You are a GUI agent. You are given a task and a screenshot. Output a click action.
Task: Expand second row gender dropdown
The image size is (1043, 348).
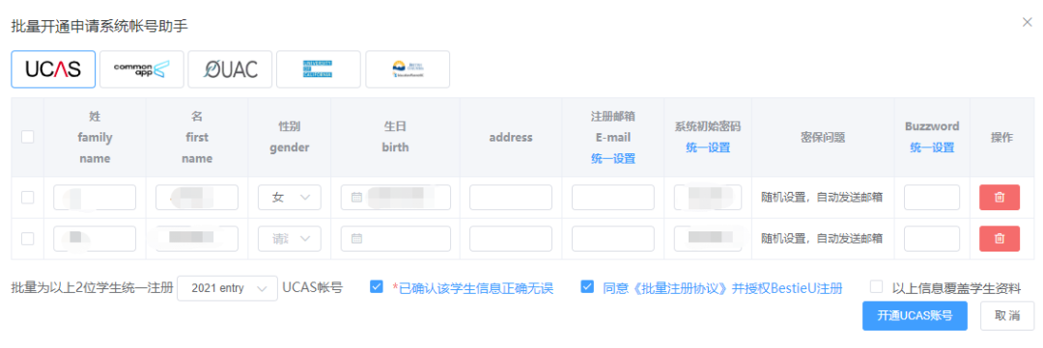290,238
